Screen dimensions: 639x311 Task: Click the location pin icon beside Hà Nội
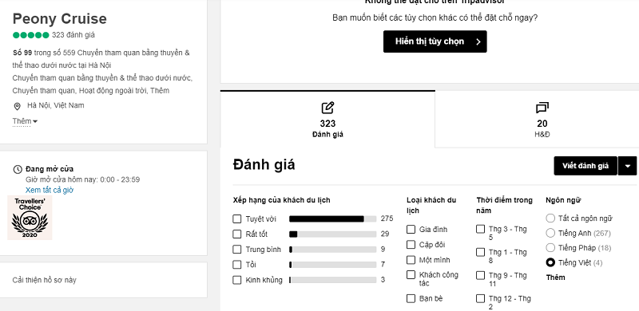coord(17,106)
